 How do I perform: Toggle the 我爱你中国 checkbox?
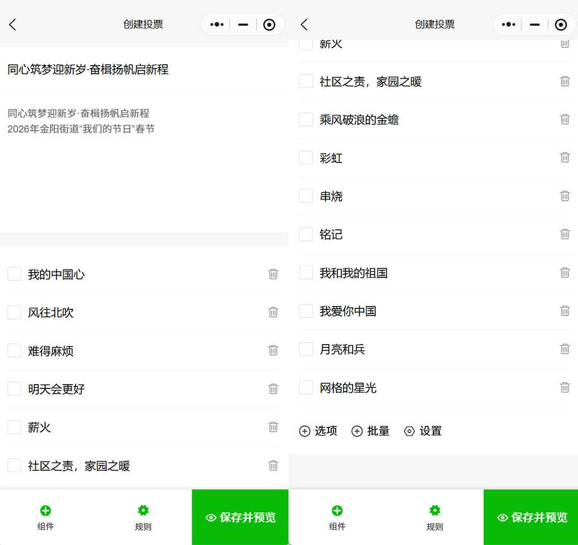click(306, 311)
